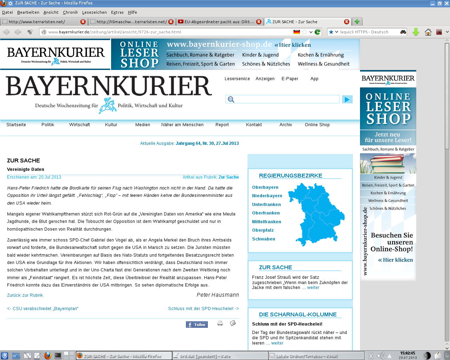The height and width of the screenshot is (360, 450).
Task: Open the Extras menu
Action: point(117,12)
